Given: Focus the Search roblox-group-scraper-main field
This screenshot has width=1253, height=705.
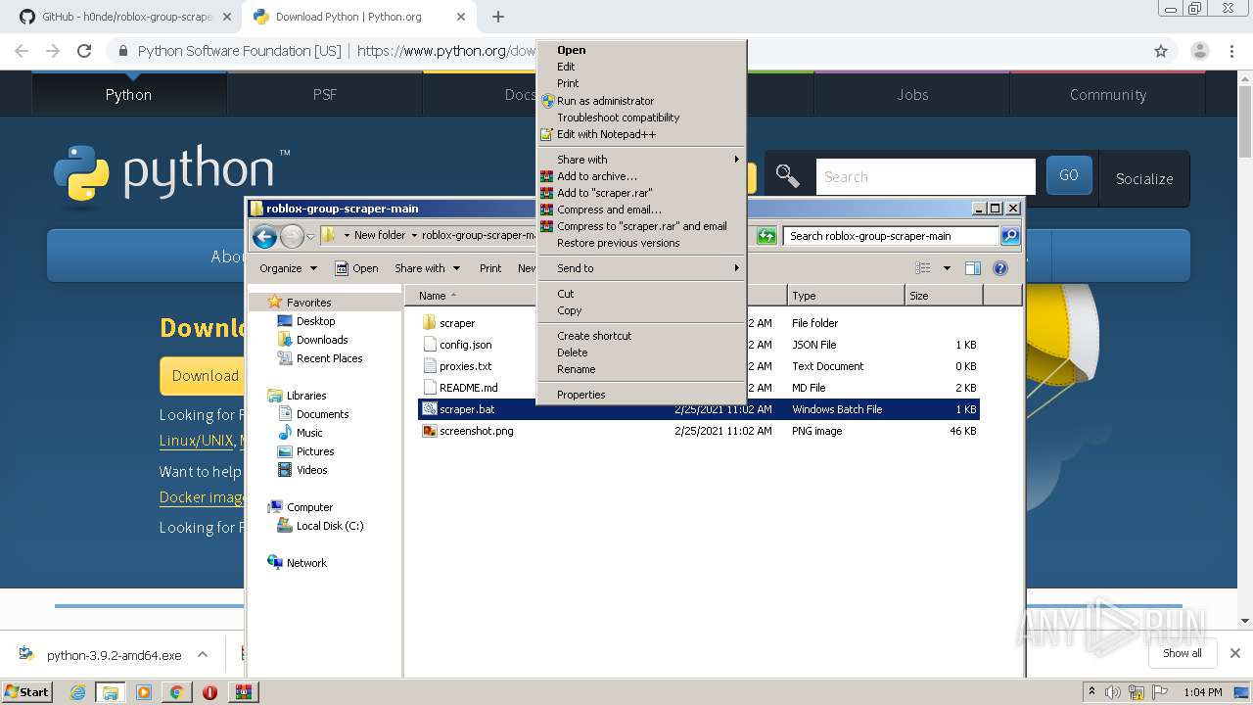Looking at the screenshot, I should 891,236.
